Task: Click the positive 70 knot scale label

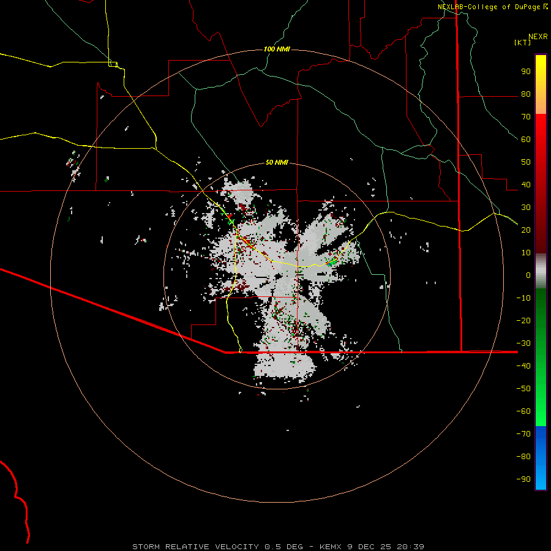Action: click(x=526, y=117)
